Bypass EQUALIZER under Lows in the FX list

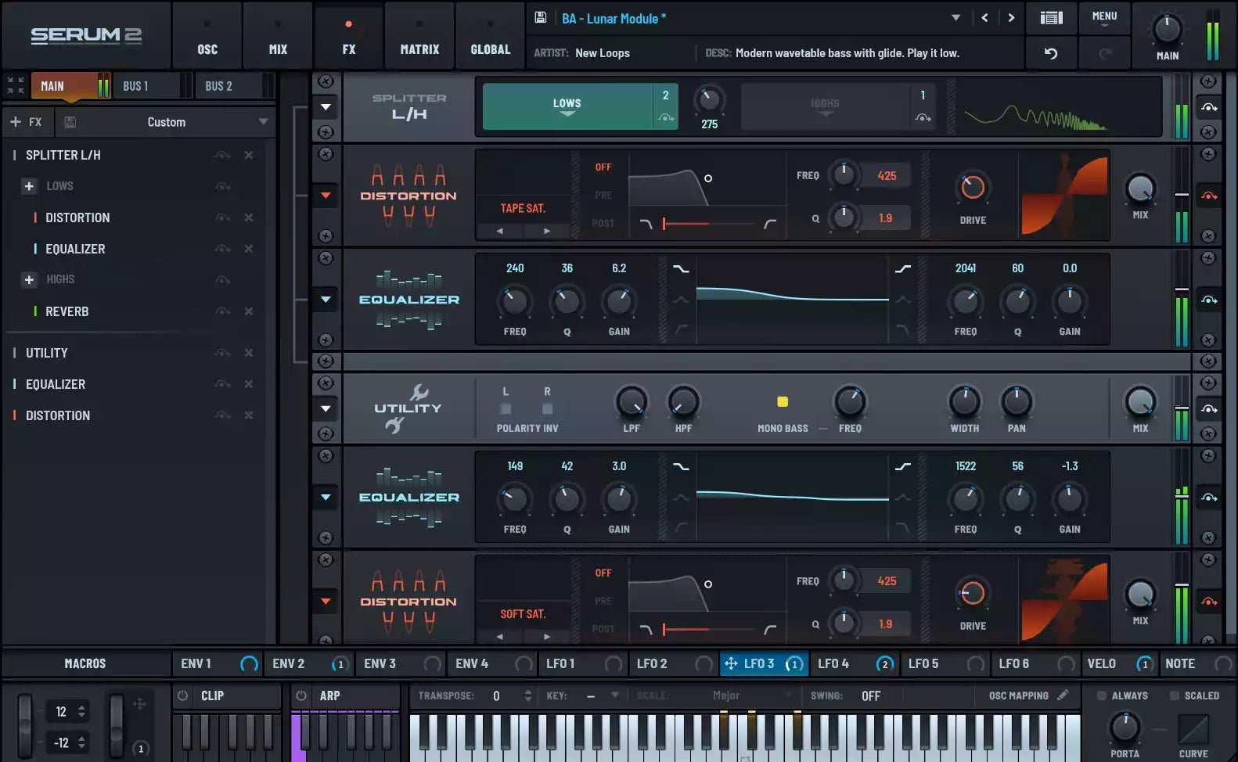coord(223,249)
